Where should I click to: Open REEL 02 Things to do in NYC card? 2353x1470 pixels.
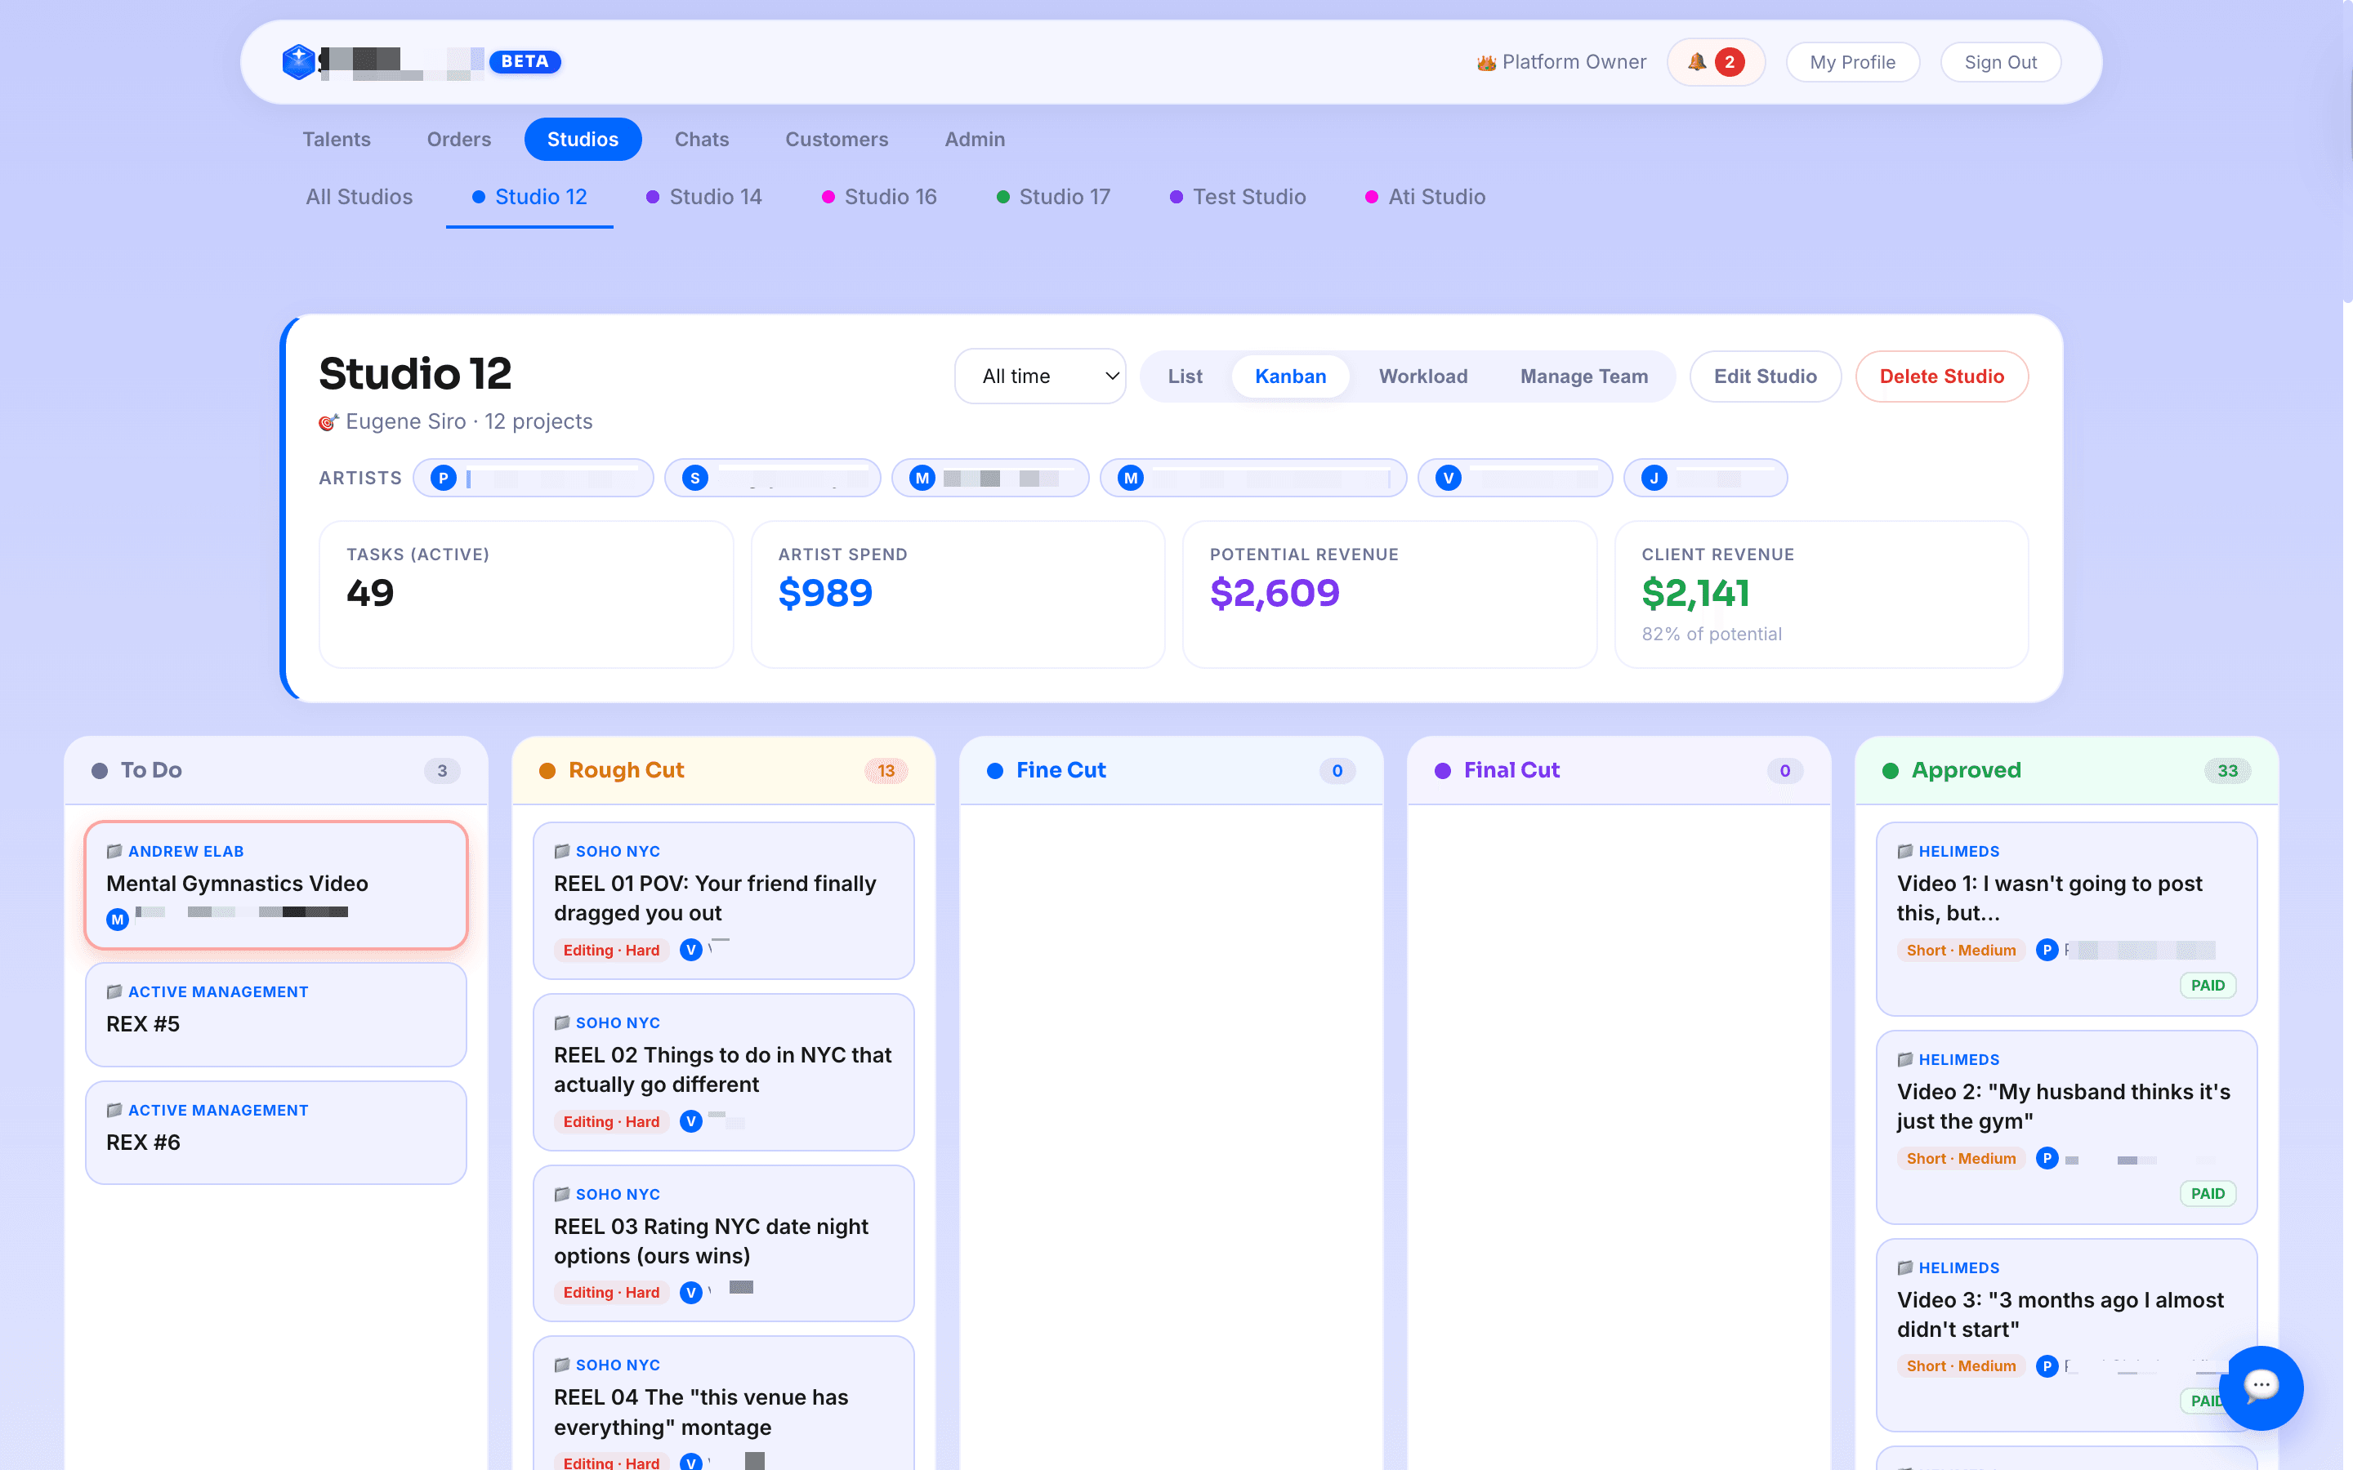coord(723,1071)
